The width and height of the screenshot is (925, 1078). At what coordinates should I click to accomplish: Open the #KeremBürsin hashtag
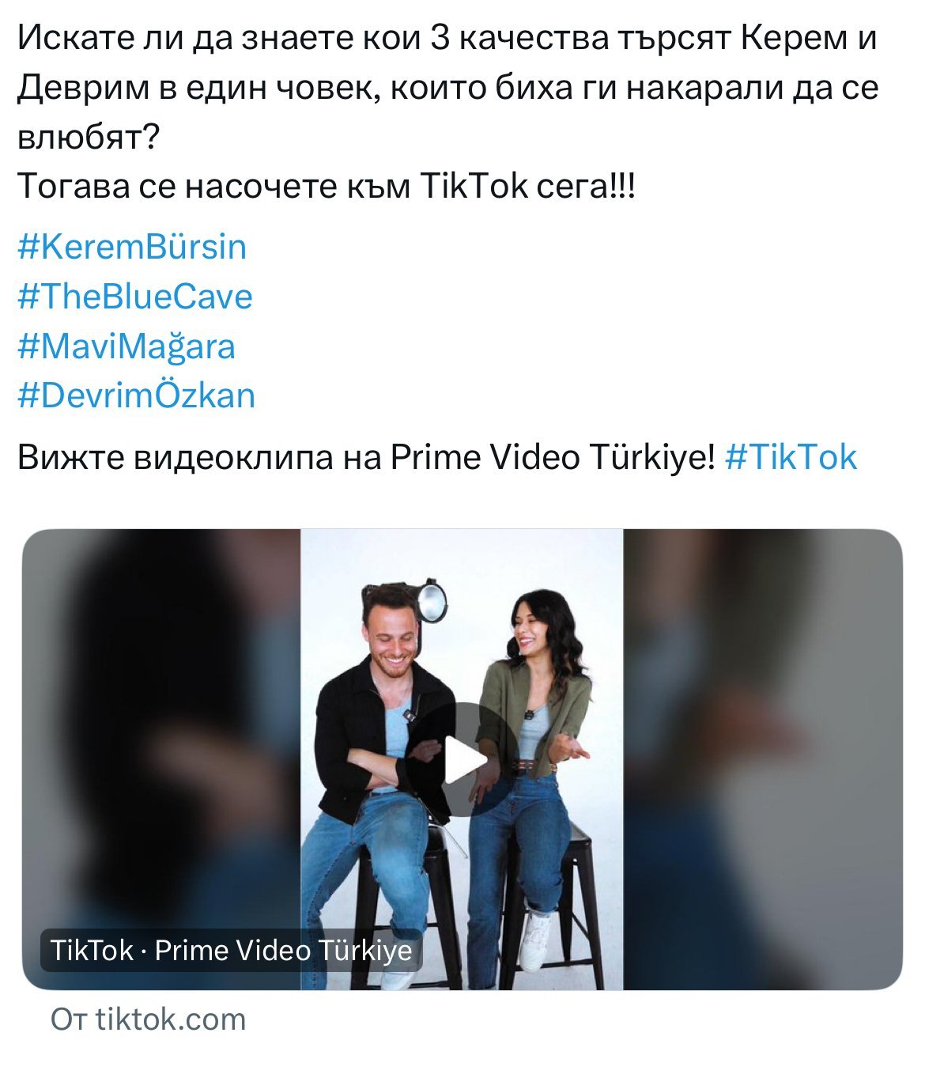pyautogui.click(x=132, y=247)
